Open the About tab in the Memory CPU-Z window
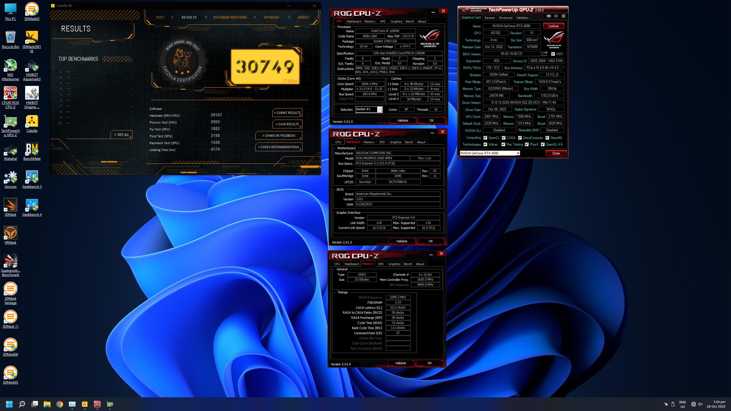The image size is (731, 411). (x=420, y=264)
